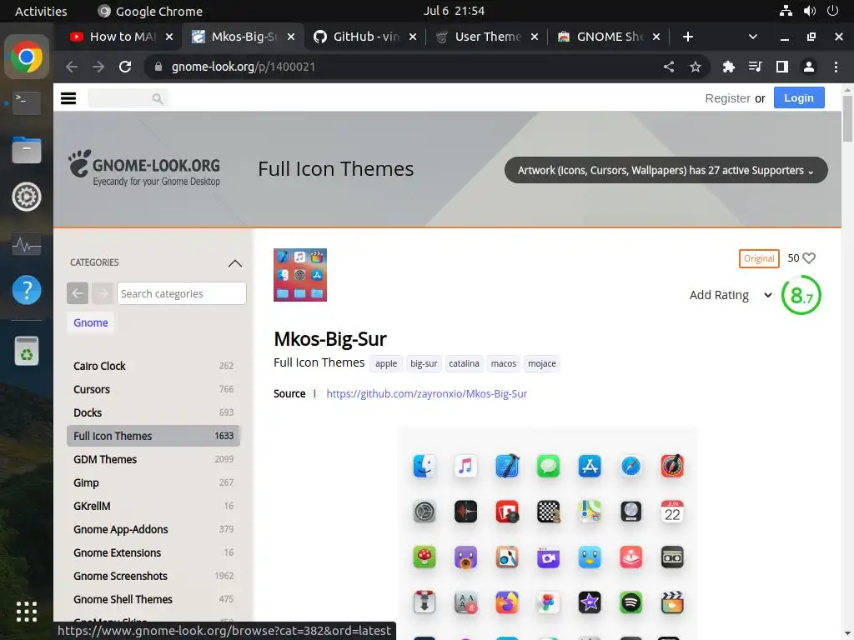Open the power menu in top bar

(x=833, y=11)
